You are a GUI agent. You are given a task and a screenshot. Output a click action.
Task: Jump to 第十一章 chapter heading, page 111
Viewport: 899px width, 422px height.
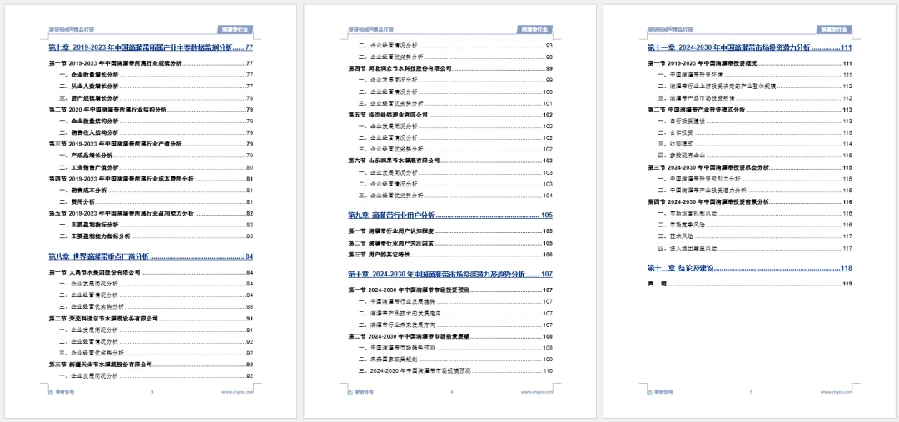click(750, 47)
